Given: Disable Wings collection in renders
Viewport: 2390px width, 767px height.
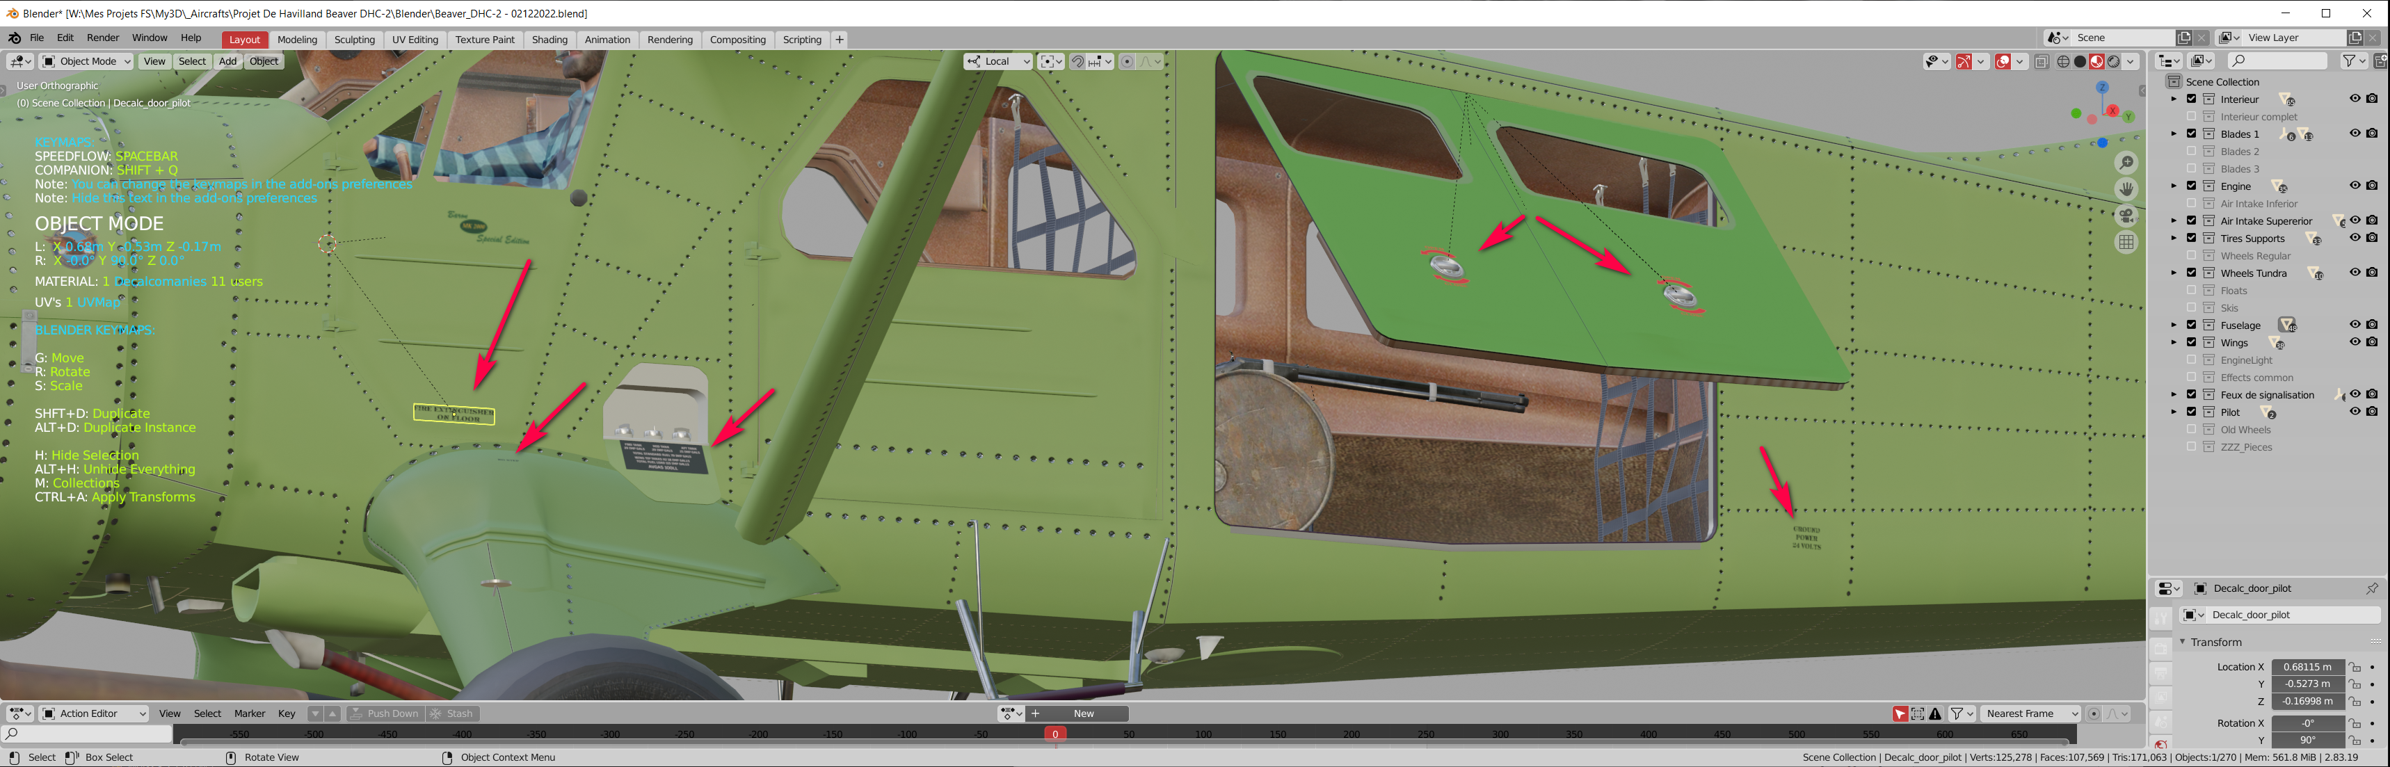Looking at the screenshot, I should point(2373,342).
